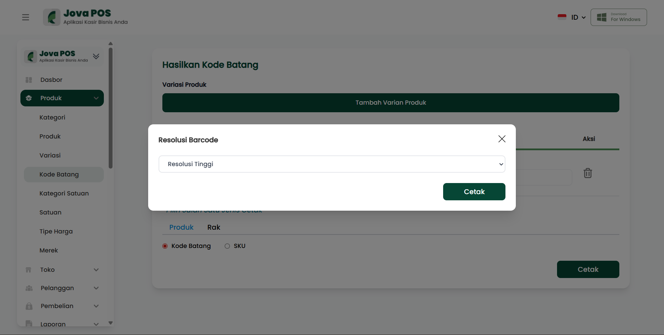
Task: Click the Toko store icon
Action: [29, 270]
